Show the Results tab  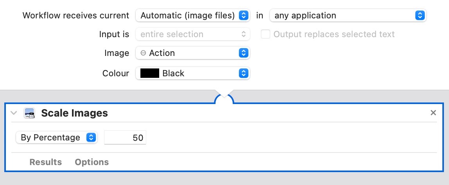pos(46,162)
